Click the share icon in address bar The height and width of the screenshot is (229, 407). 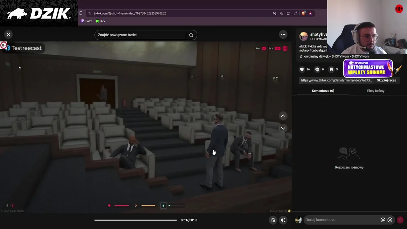coord(296,13)
